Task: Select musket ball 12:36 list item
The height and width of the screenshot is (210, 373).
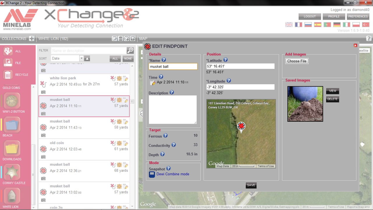Action: click(x=84, y=171)
